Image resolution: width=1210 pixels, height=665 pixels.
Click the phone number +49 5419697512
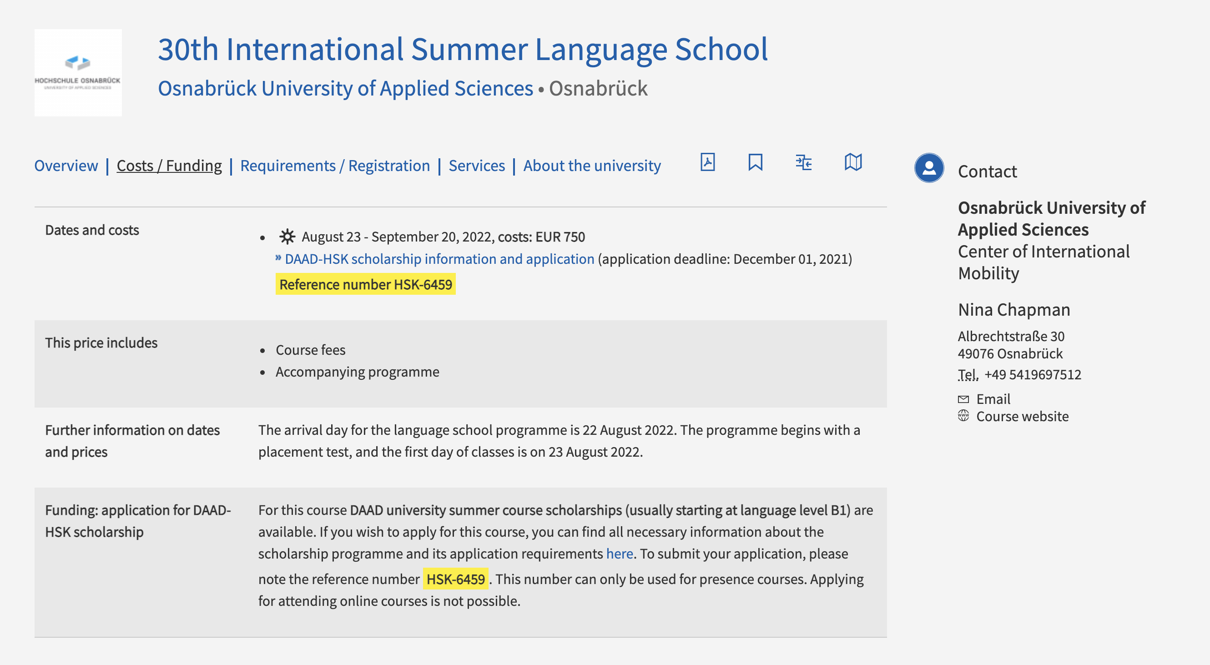coord(1033,375)
